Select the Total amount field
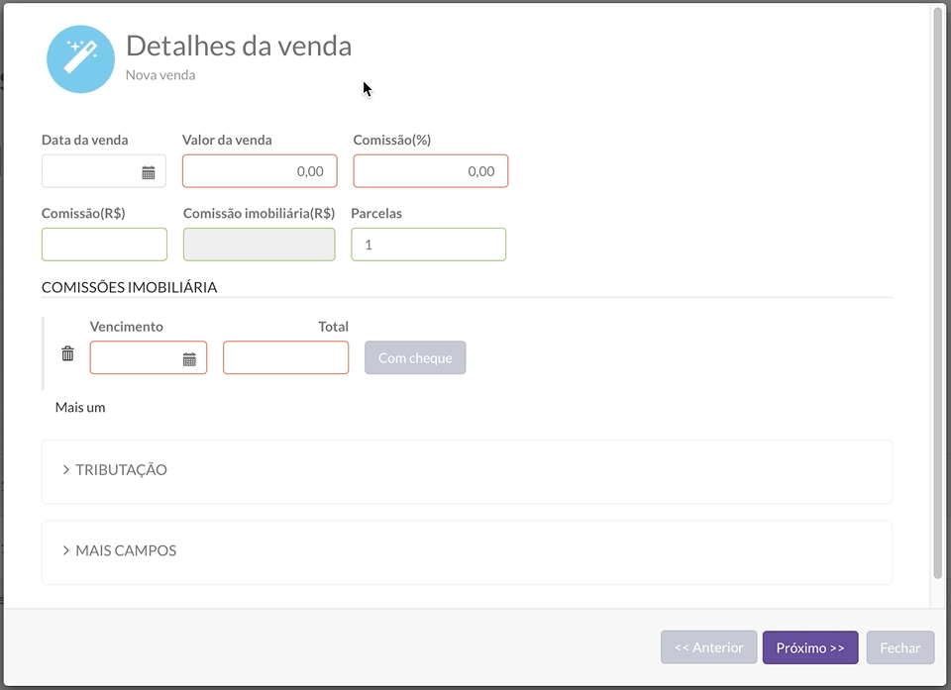Viewport: 951px width, 690px height. (285, 358)
